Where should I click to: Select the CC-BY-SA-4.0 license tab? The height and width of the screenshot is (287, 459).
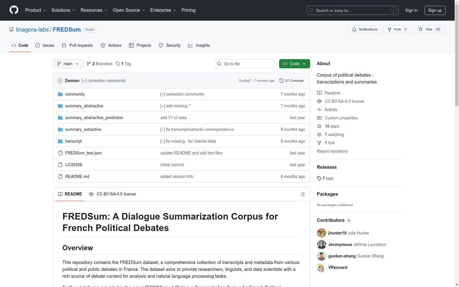[112, 194]
